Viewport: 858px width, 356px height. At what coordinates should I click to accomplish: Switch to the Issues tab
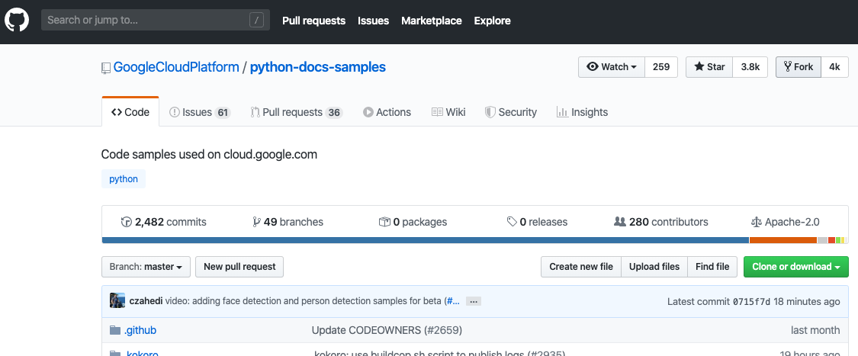200,112
